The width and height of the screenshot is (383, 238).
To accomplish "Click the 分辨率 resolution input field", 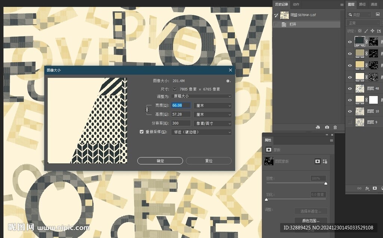I will tap(181, 123).
